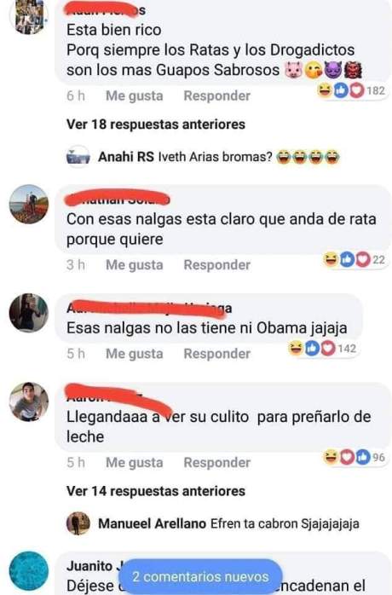392x595 pixels.
Task: Like the 'Esta bien rico' comment
Action: pos(135,95)
